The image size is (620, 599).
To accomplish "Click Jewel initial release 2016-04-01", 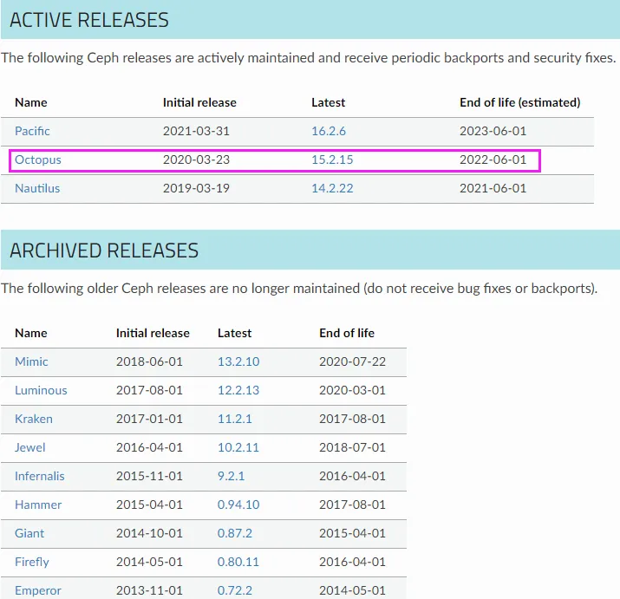I will tap(149, 447).
